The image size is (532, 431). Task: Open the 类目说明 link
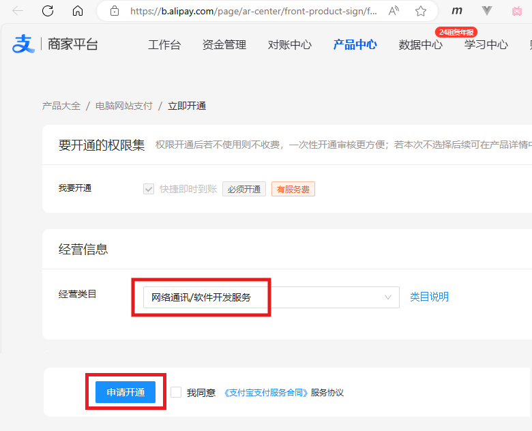(x=429, y=297)
